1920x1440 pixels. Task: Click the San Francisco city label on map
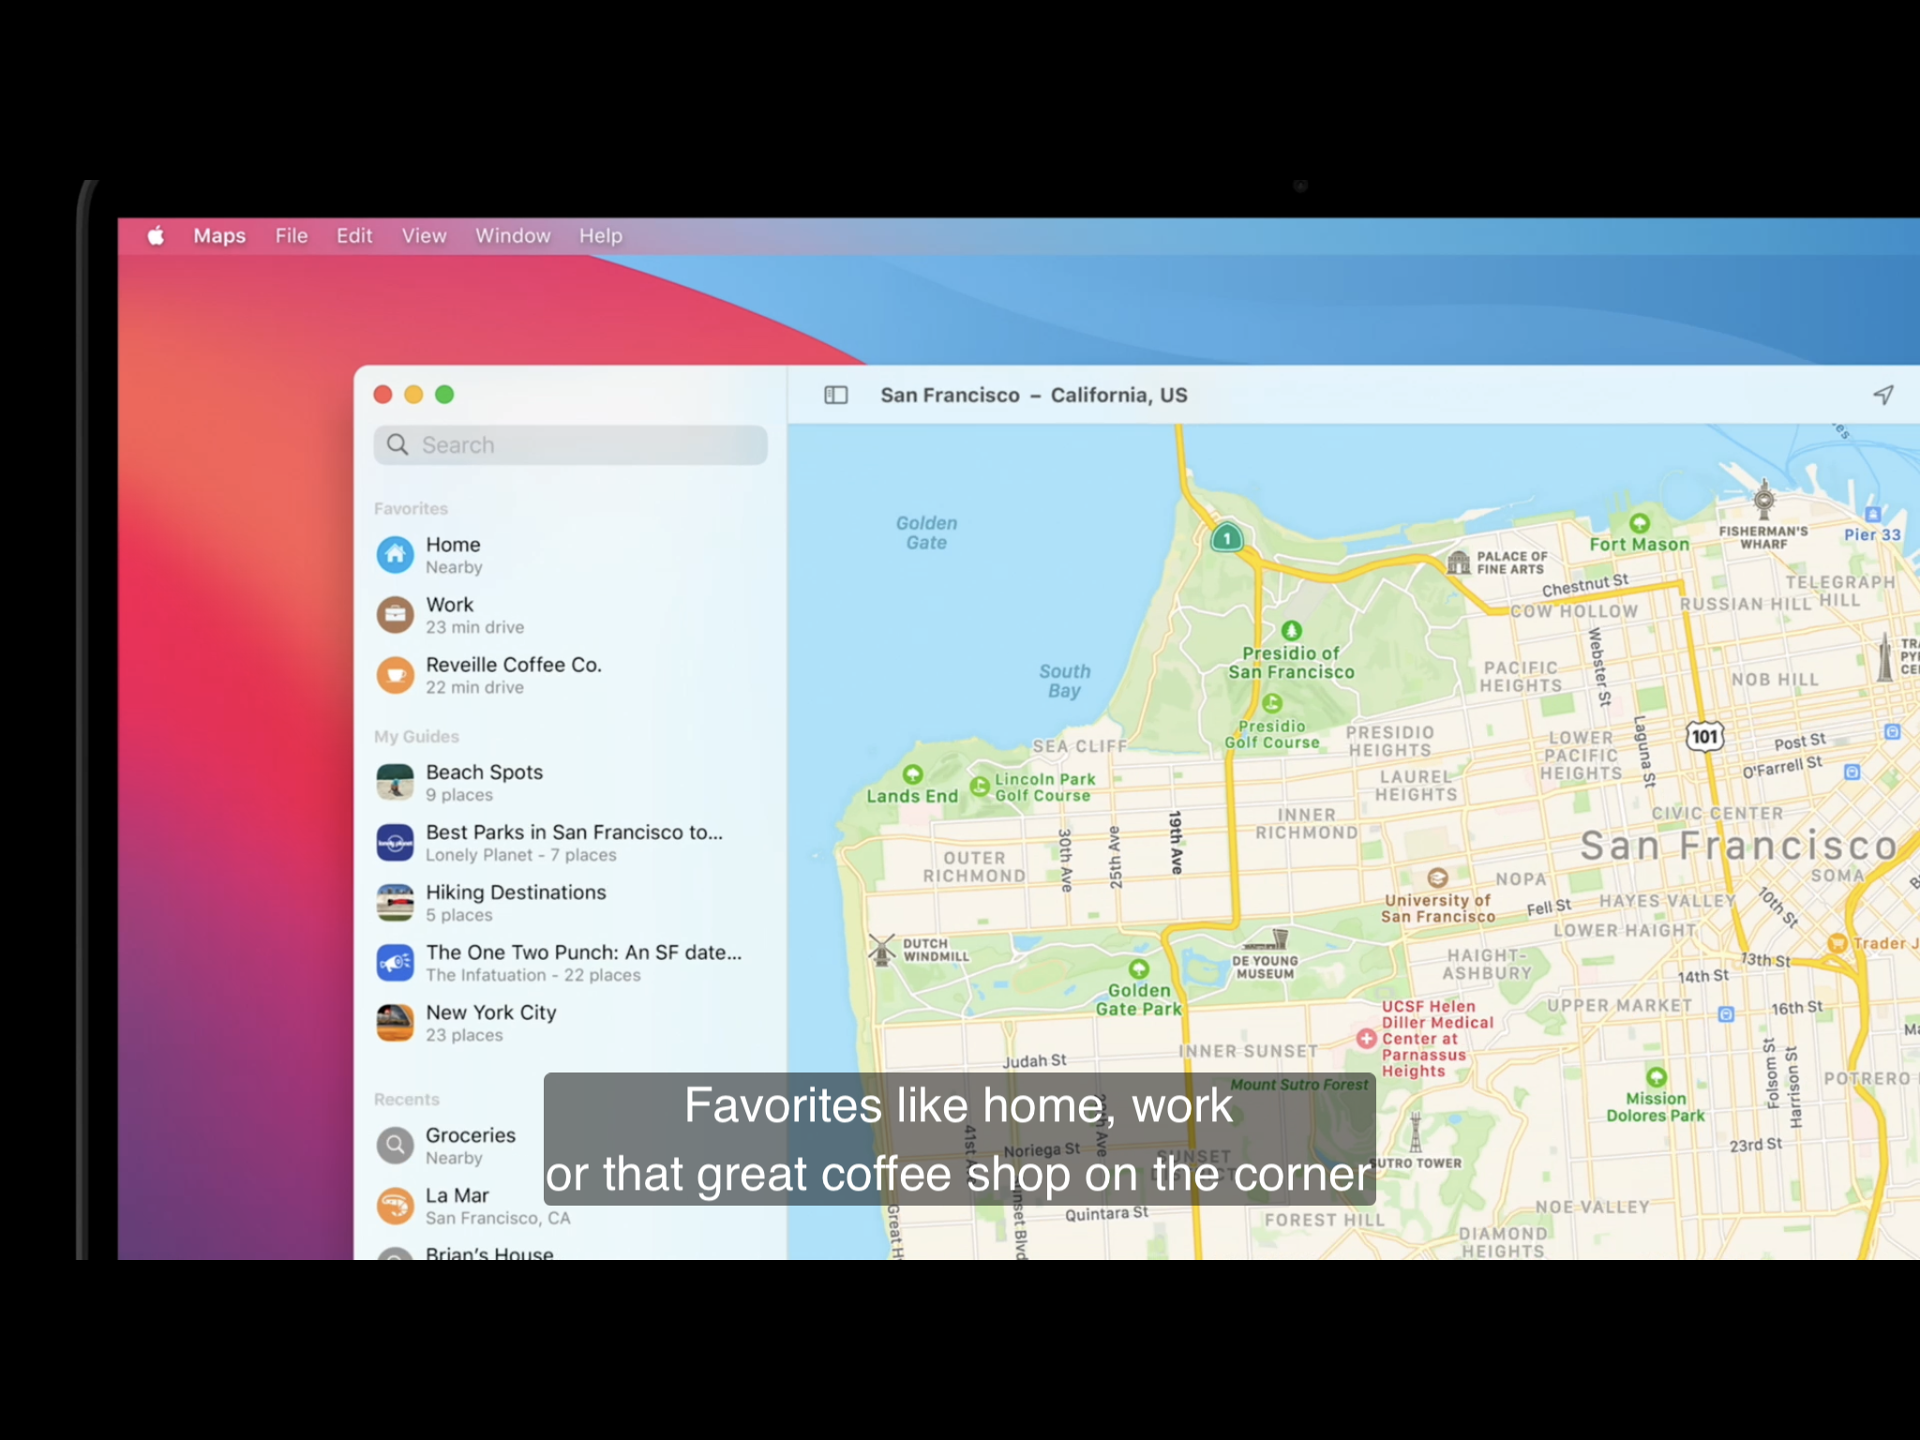pyautogui.click(x=1739, y=846)
